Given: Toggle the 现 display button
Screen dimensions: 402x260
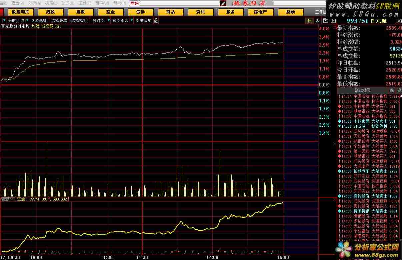Looking at the screenshot, I should 317,21.
